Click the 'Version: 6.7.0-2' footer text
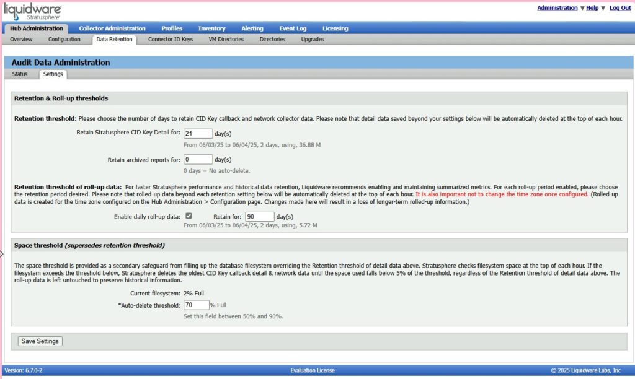Screen dimensions: 635x379 pos(24,370)
